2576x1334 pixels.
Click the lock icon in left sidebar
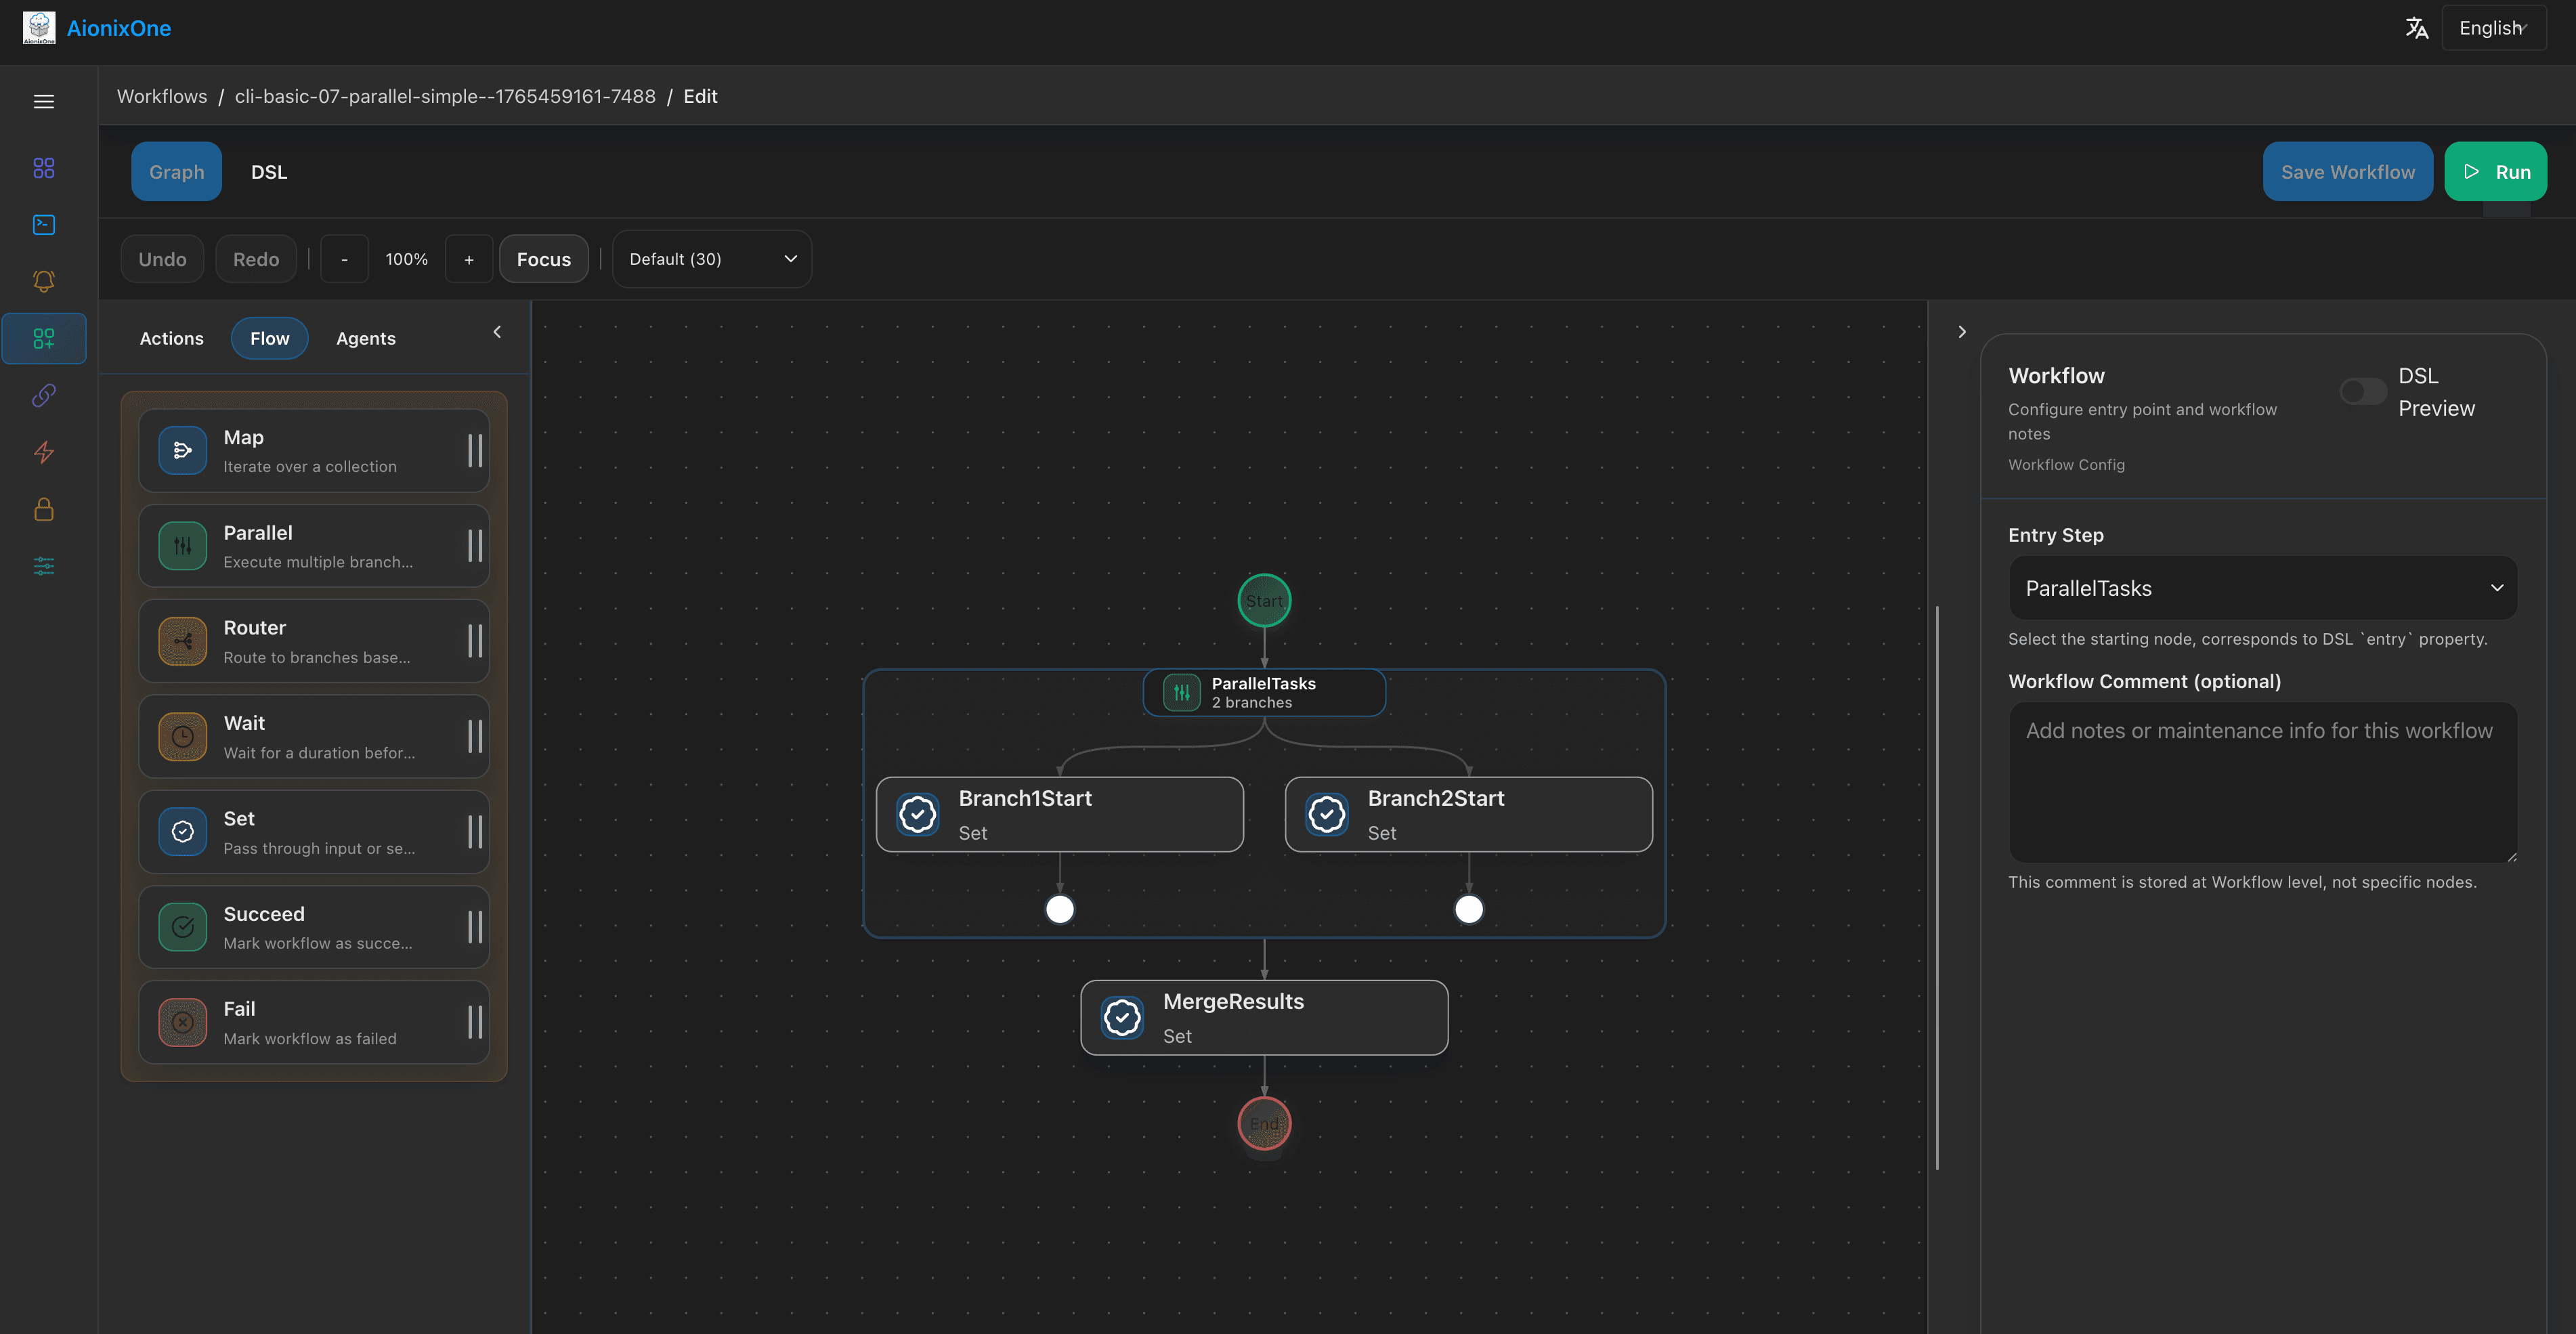point(43,509)
